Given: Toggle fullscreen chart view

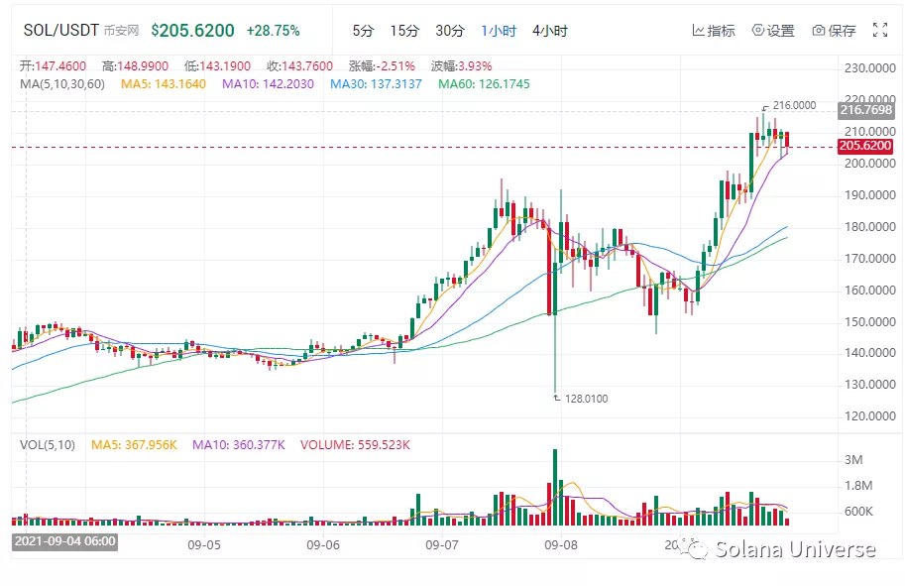Looking at the screenshot, I should pyautogui.click(x=880, y=30).
